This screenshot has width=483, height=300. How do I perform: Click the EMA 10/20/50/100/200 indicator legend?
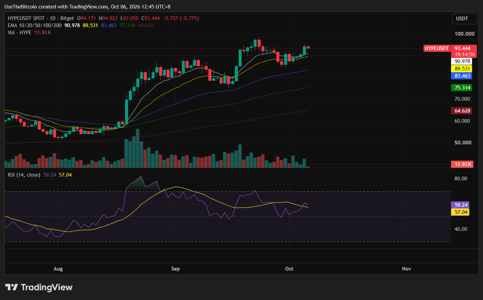click(35, 25)
